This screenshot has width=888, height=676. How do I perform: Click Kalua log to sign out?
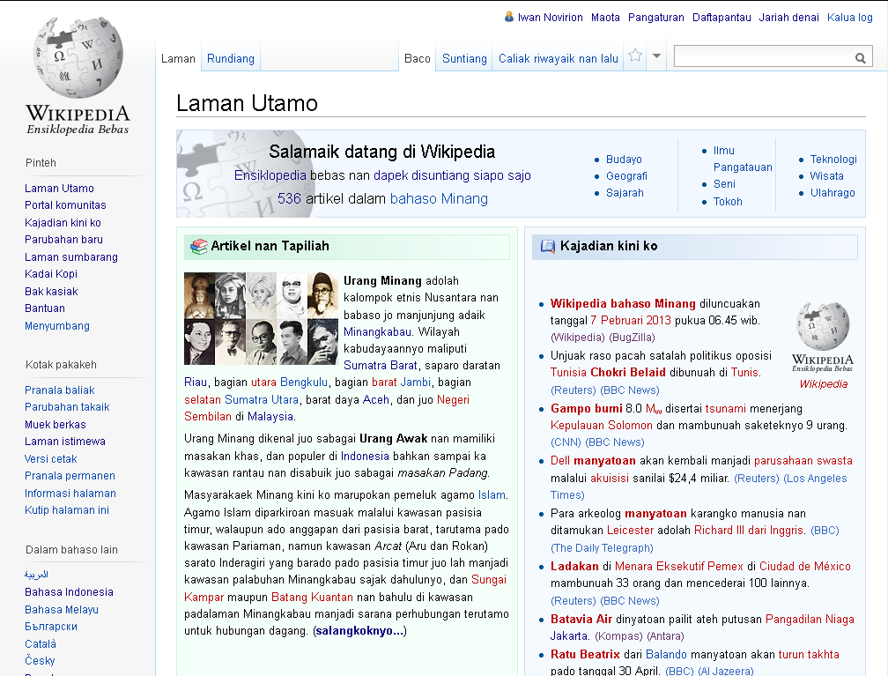pyautogui.click(x=849, y=17)
